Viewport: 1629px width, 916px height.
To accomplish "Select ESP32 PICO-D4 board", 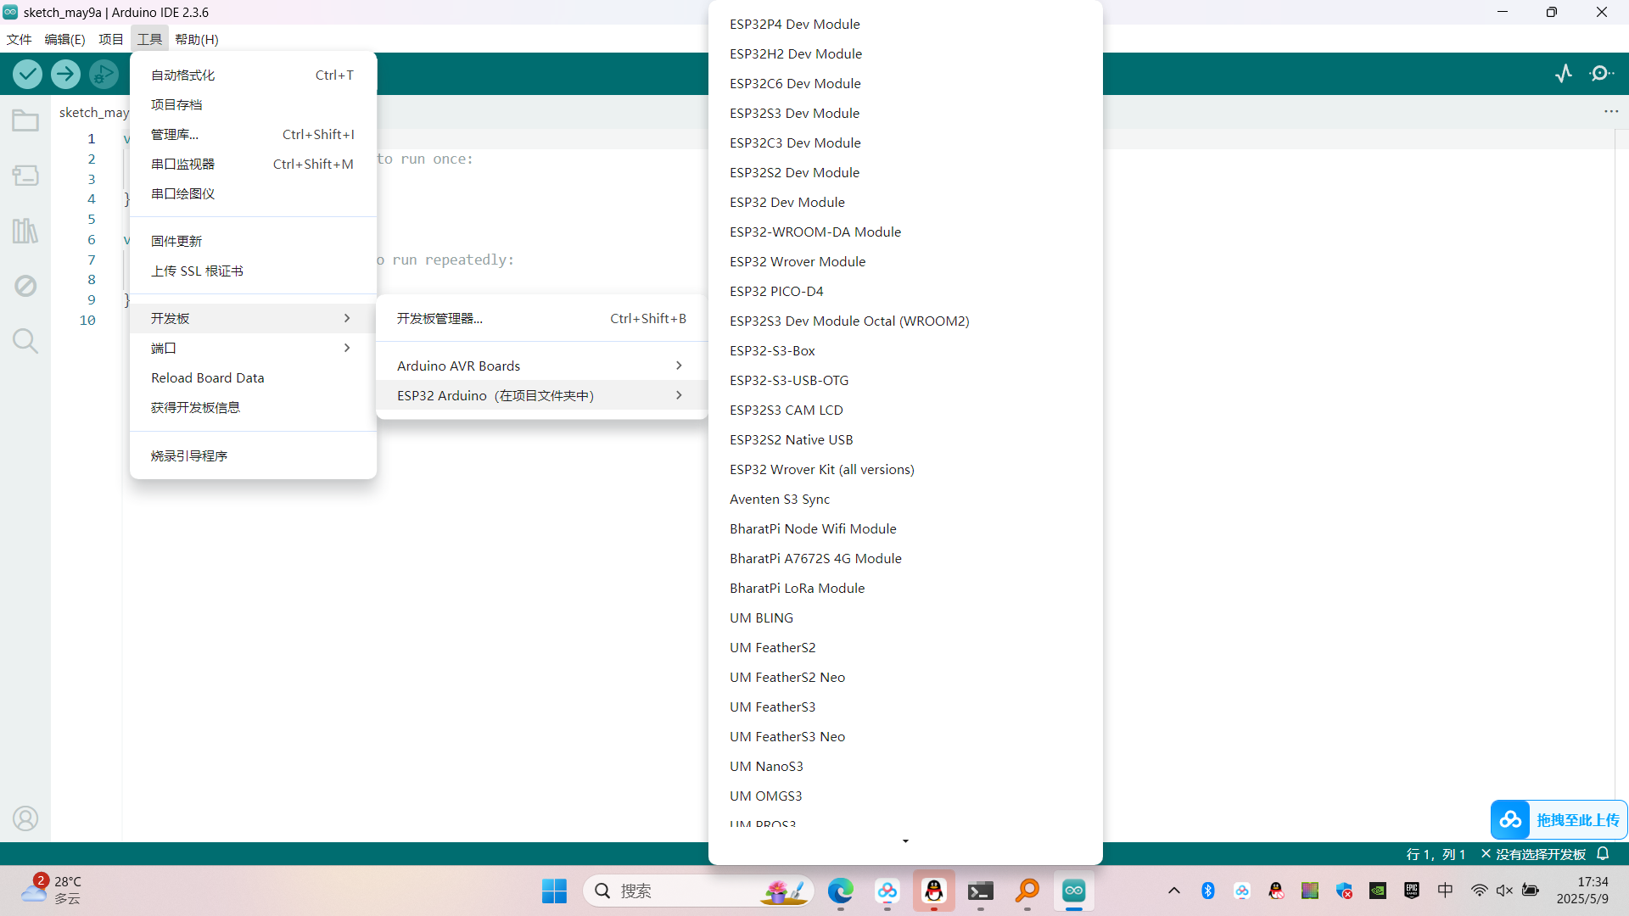I will 905,291.
